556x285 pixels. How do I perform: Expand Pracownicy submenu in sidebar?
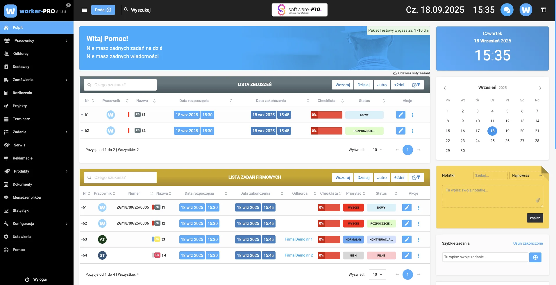[67, 41]
